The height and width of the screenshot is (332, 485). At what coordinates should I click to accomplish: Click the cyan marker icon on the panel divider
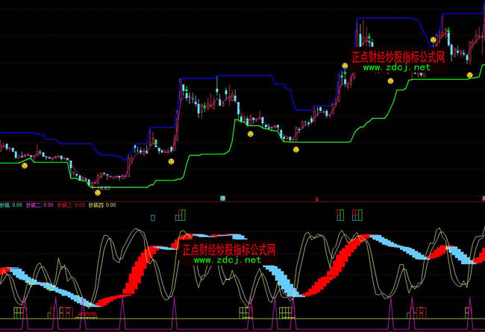click(222, 198)
